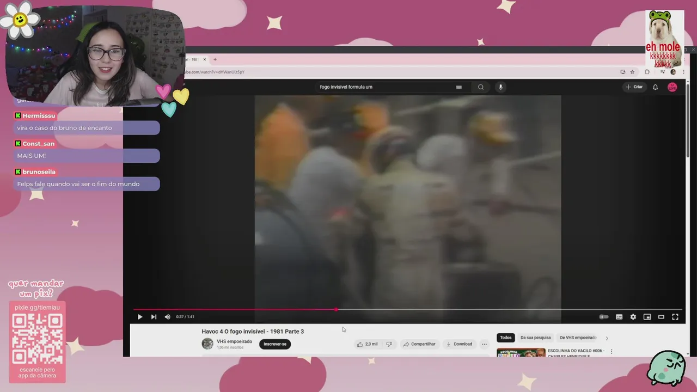Open the browser extensions puzzle icon
Screen dimensions: 697x392
(x=647, y=72)
